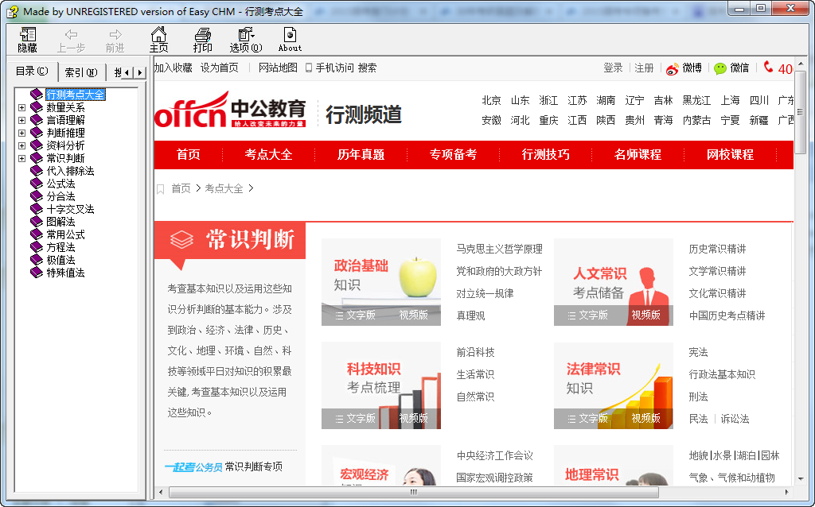The image size is (815, 507).
Task: Open 文字版 under 法律常识 card
Action: pos(588,419)
